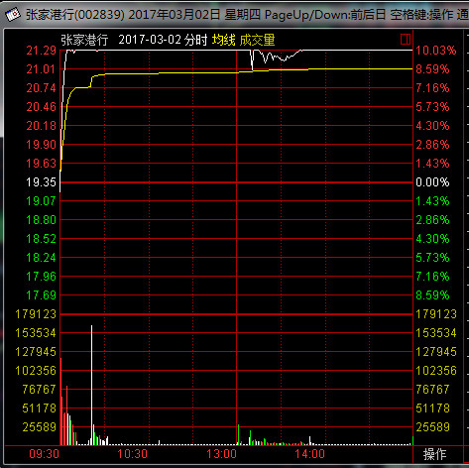The height and width of the screenshot is (468, 469).
Task: Toggle the 成交量 volume label
Action: point(258,40)
